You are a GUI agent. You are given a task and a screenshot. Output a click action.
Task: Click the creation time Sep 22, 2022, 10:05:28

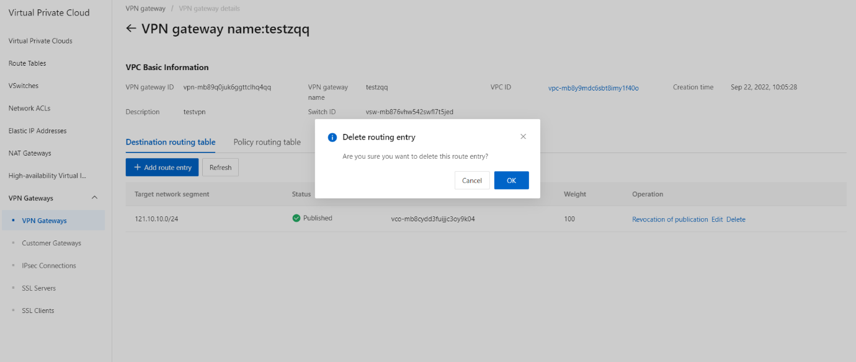click(764, 87)
